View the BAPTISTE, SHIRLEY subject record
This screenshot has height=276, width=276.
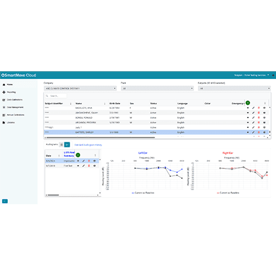pos(248,132)
